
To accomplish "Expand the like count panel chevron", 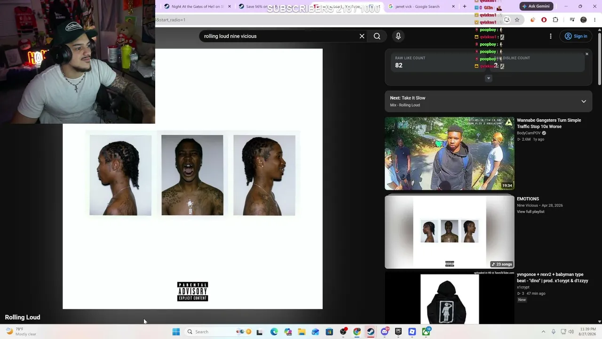I will pos(489,78).
